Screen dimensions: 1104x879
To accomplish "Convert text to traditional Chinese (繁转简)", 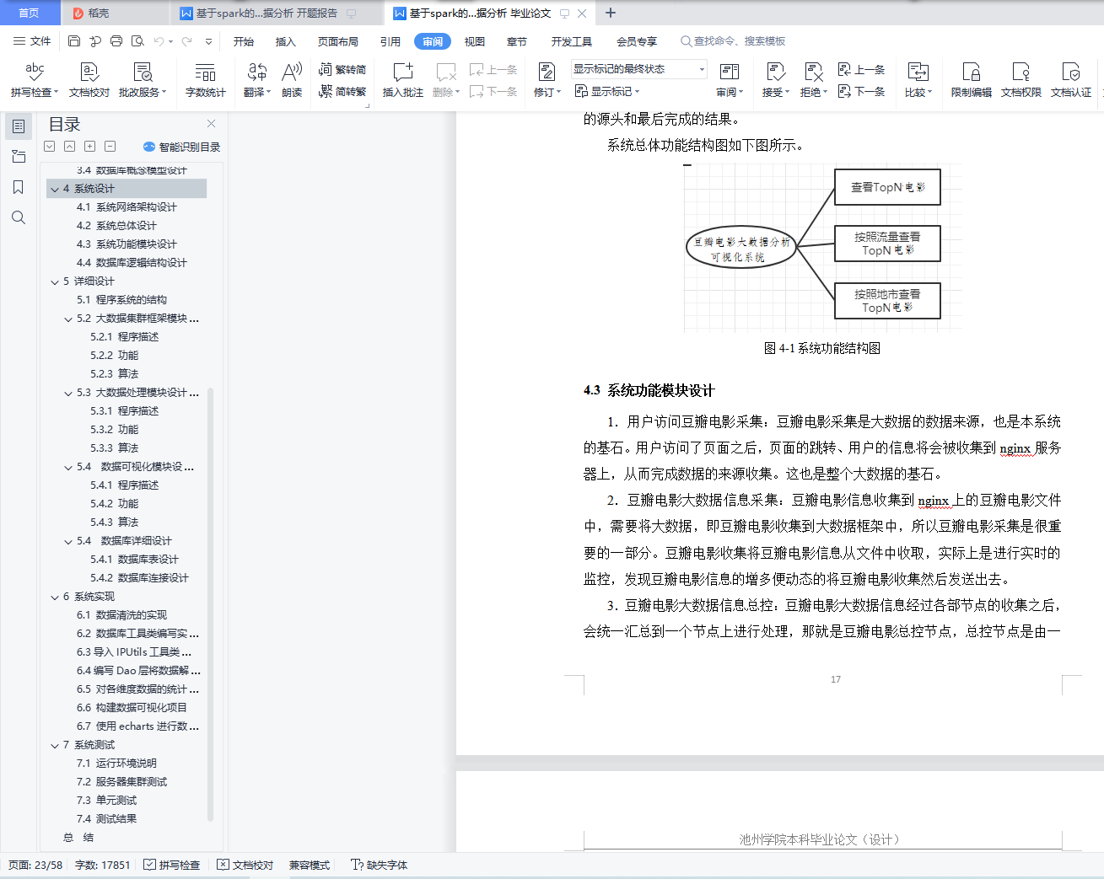I will 342,70.
